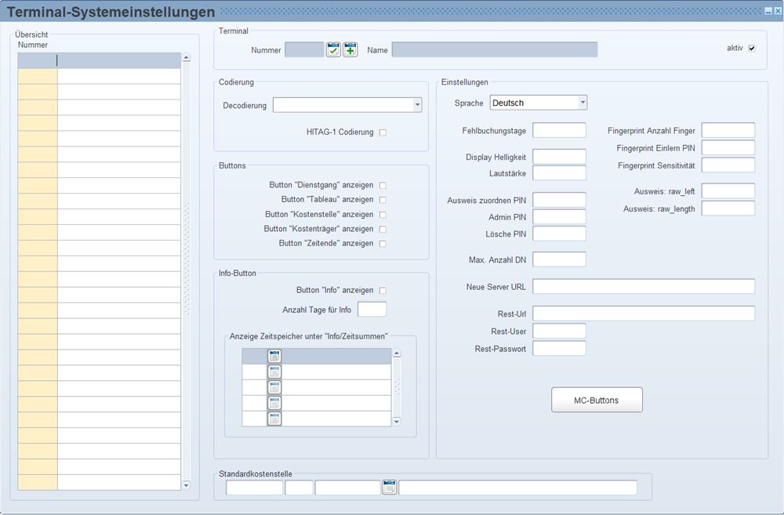Enable HITAG-1 Codierung checkbox
This screenshot has width=784, height=515.
[x=383, y=132]
